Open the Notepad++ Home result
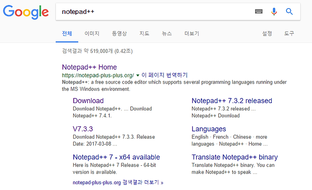This screenshot has height=190, width=312. pos(89,67)
